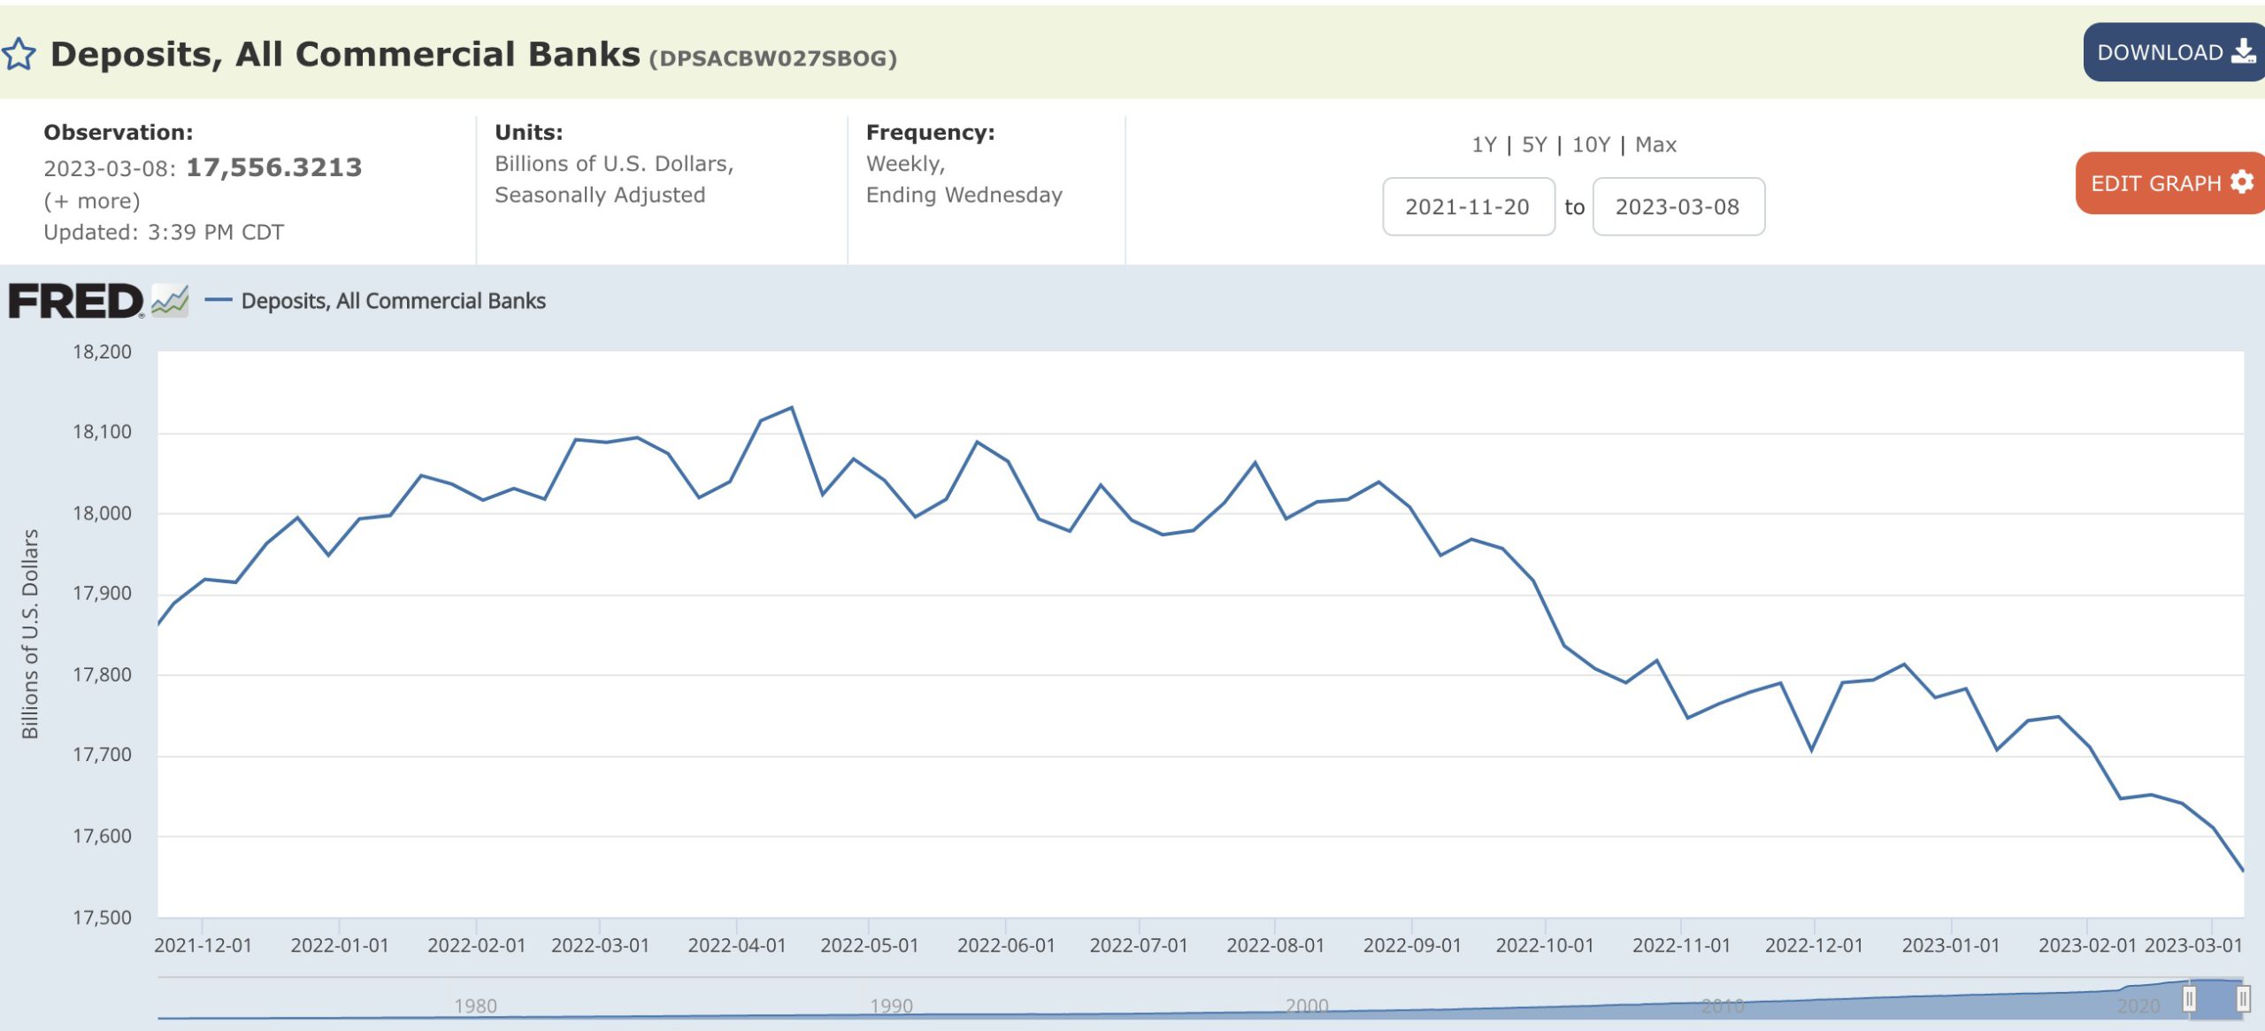Select the 5Y range

click(1533, 144)
